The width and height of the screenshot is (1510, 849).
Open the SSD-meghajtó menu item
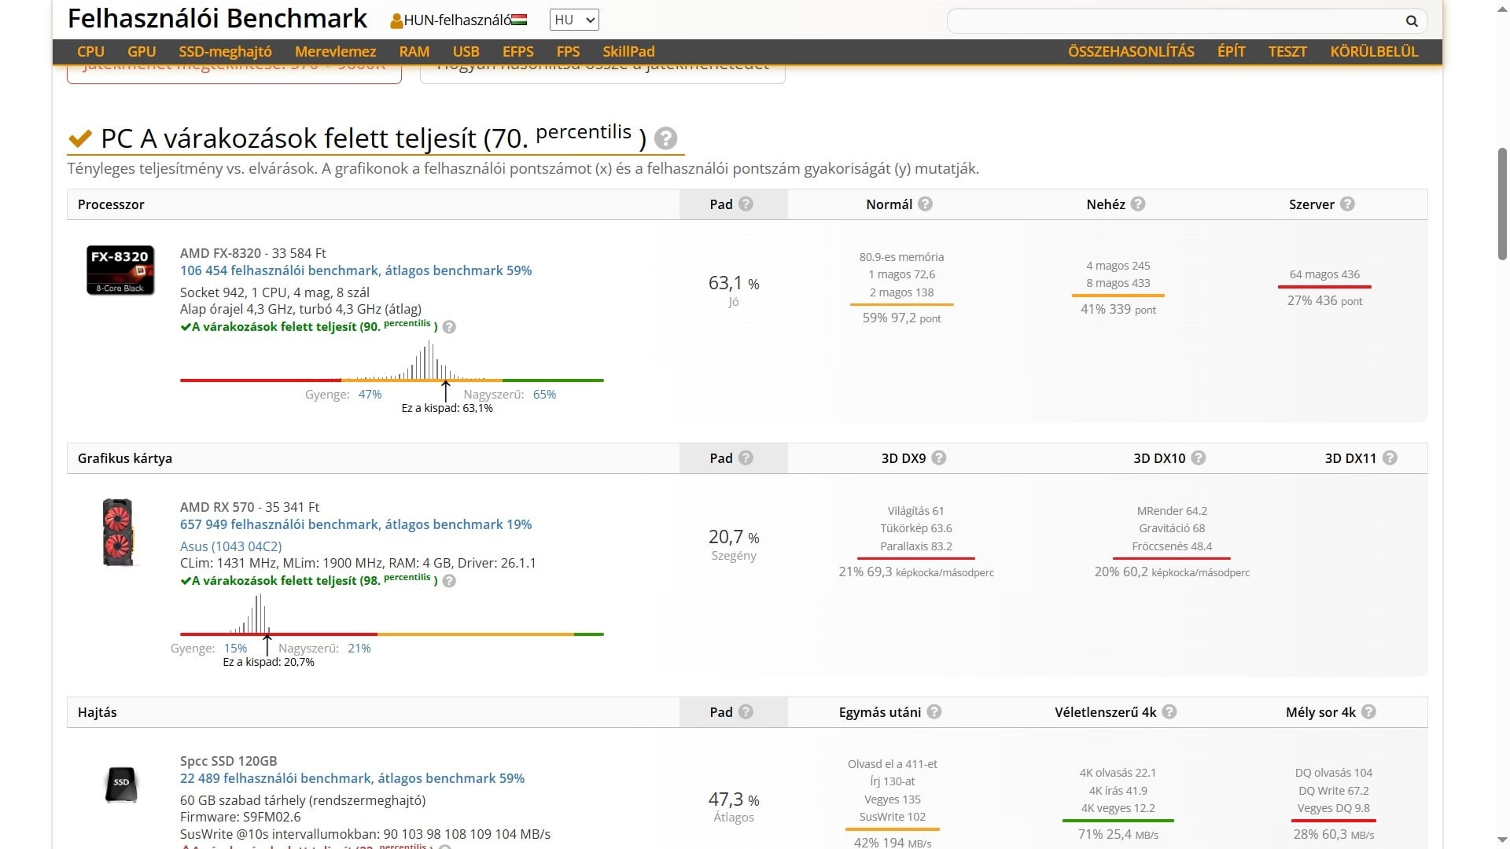pyautogui.click(x=225, y=52)
